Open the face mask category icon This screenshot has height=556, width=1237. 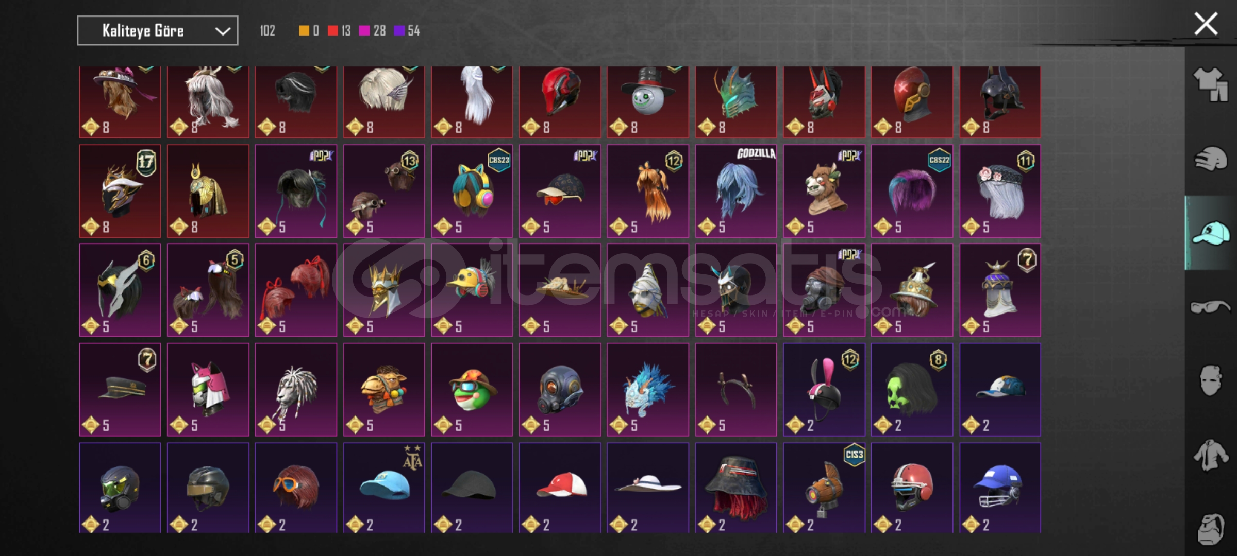[x=1210, y=381]
